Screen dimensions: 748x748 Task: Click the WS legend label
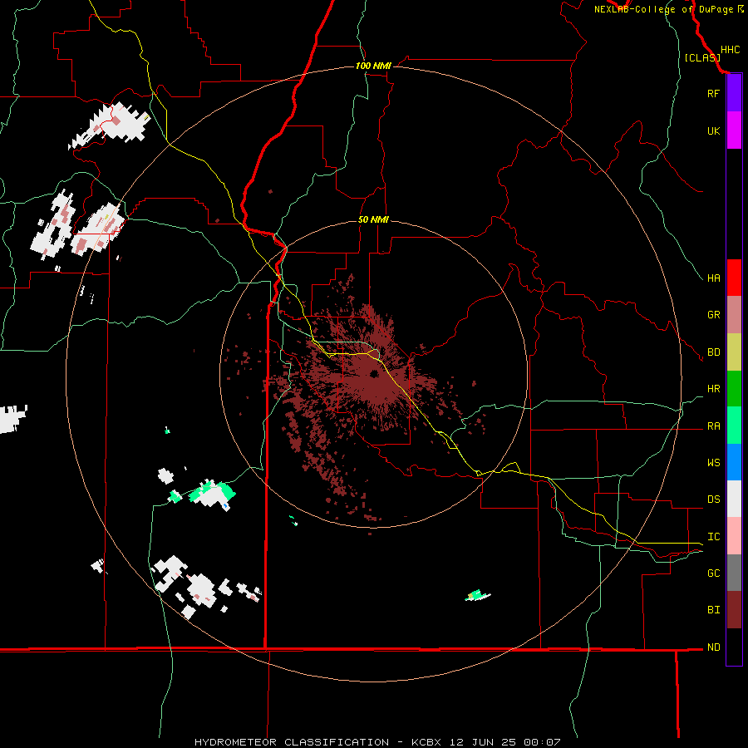[713, 462]
